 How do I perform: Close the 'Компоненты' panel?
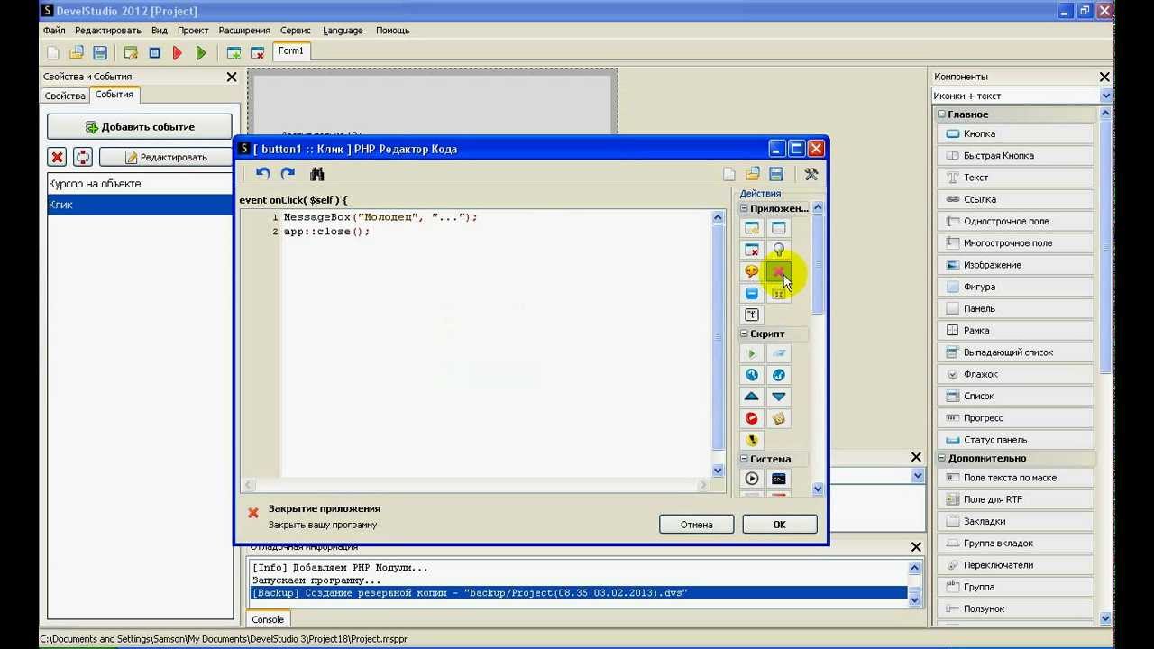(1104, 78)
